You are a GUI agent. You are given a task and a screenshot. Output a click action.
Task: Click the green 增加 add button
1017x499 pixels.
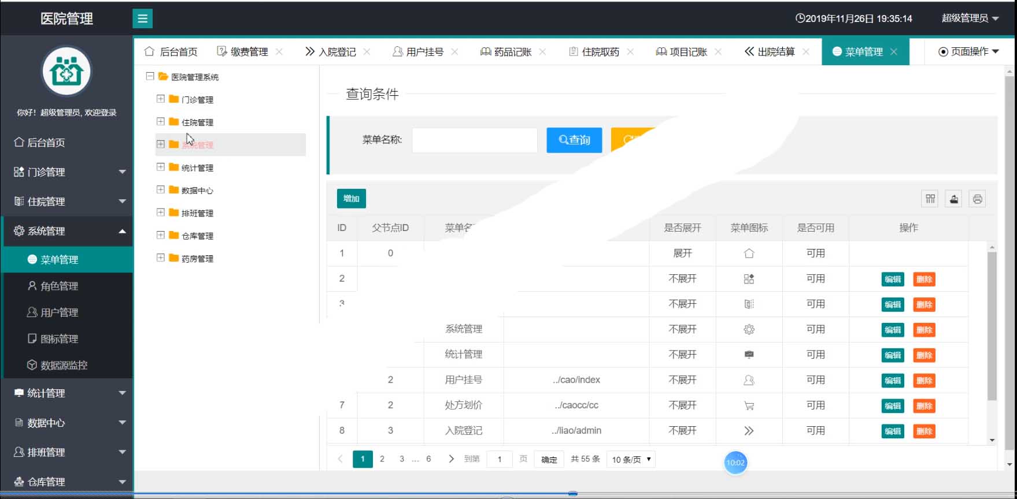[351, 199]
